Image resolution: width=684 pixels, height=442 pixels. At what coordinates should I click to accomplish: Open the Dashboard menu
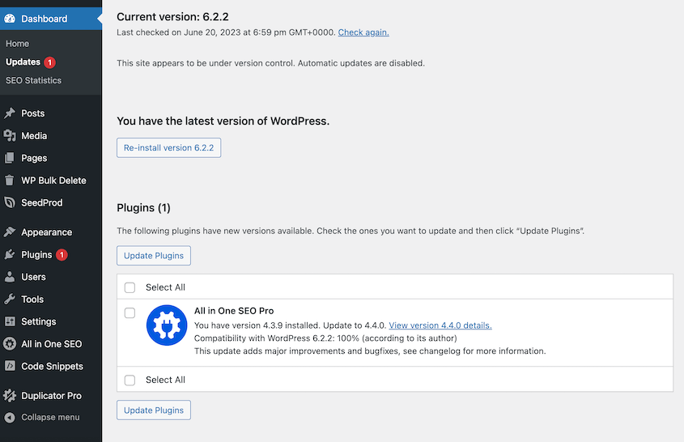pos(51,19)
